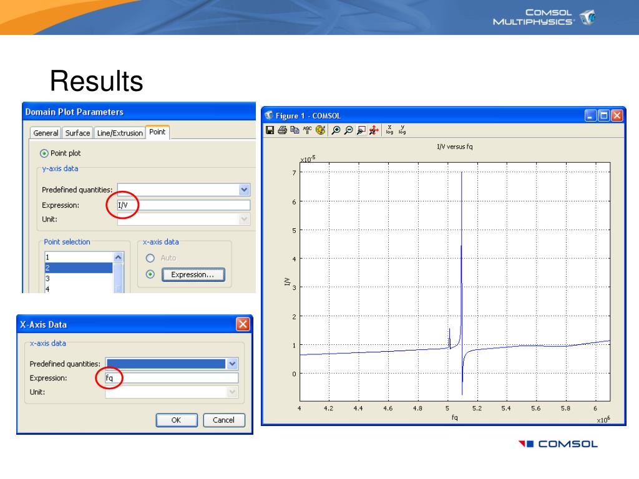Viewport: 639px width, 479px height.
Task: Toggle x log axis scale
Action: pos(389,130)
